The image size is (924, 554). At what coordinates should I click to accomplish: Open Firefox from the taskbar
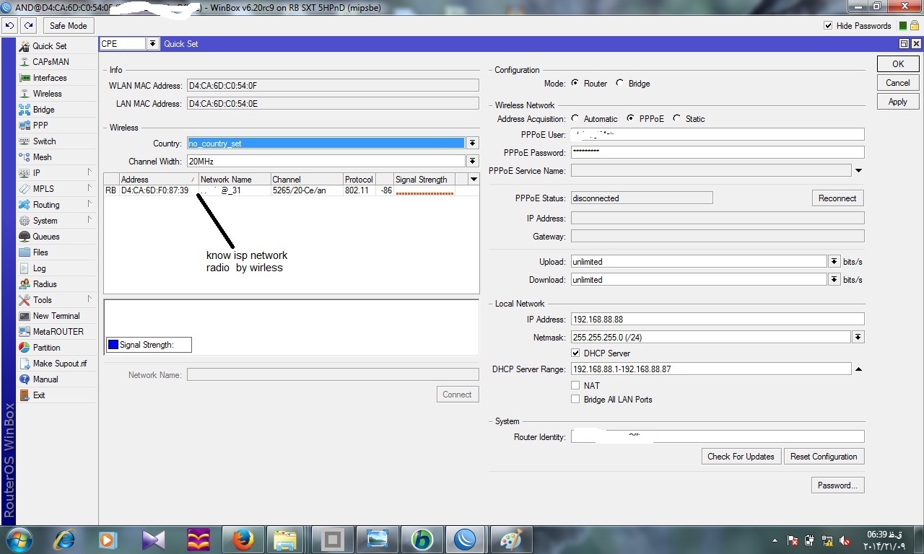click(243, 539)
